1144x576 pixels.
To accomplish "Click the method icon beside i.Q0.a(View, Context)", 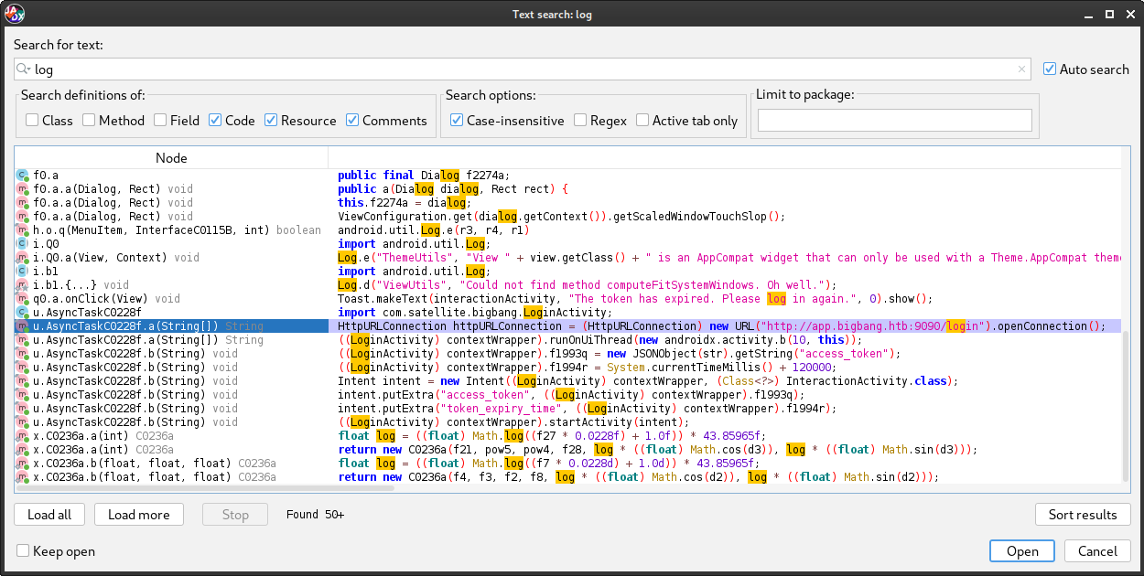I will [23, 258].
